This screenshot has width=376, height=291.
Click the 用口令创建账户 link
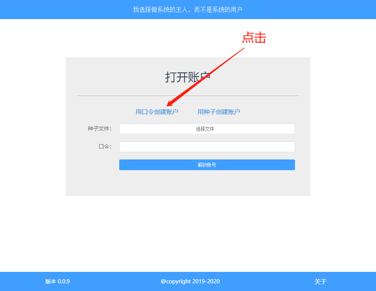pos(157,112)
